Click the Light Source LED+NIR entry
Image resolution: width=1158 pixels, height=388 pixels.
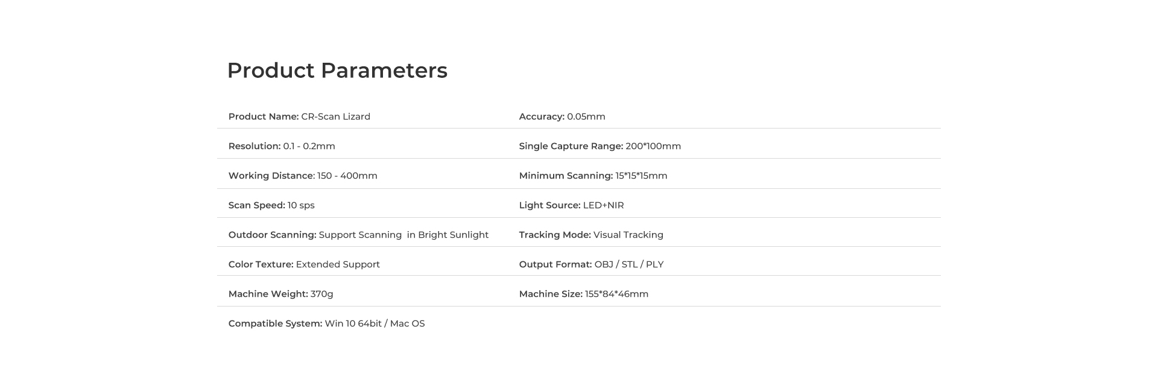click(571, 205)
